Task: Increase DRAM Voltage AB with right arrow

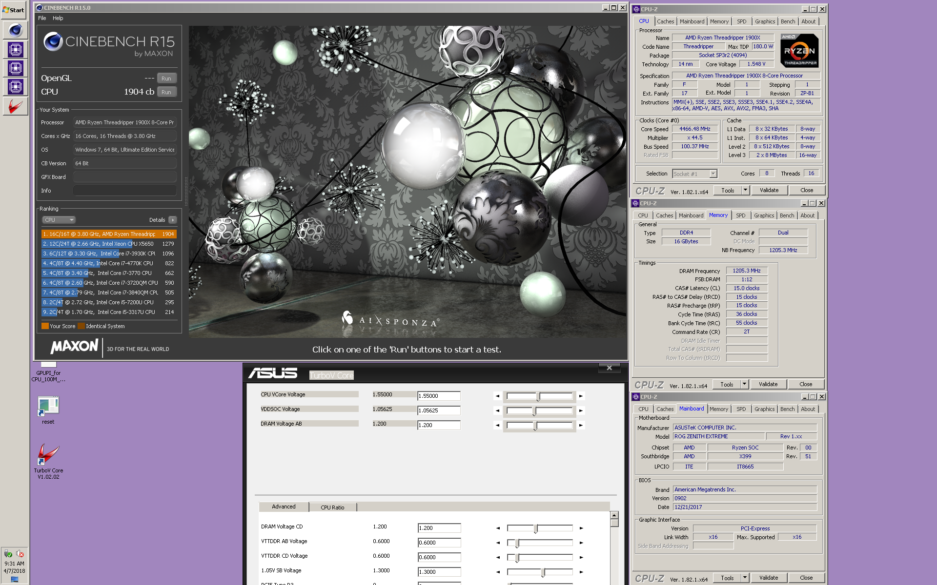Action: [581, 425]
